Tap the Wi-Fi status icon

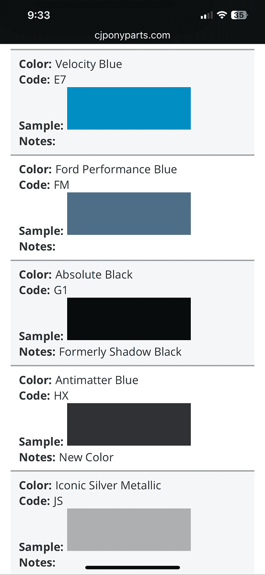[x=222, y=15]
